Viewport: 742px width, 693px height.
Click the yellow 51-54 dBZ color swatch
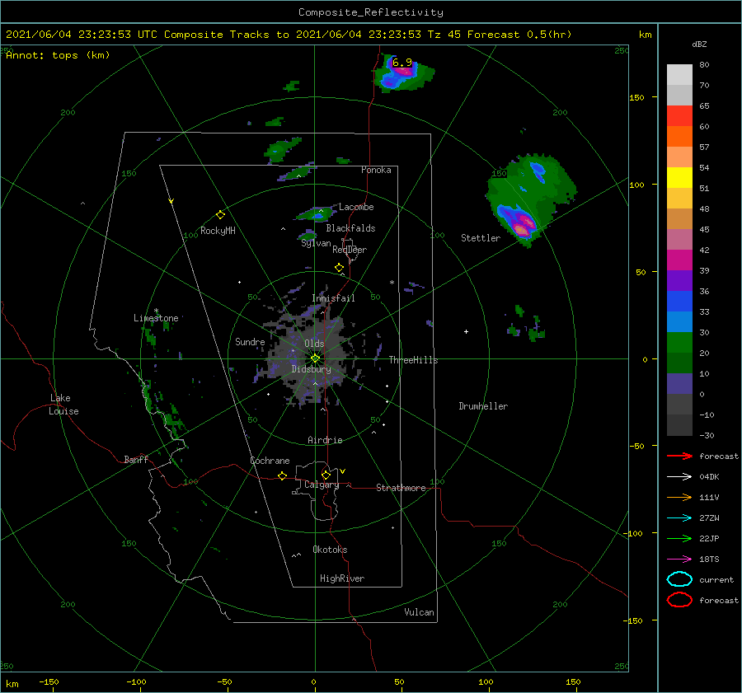679,177
